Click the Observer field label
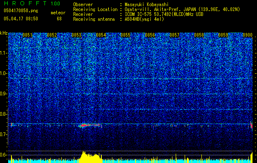Image resolution: width=257 pixels, height=163 pixels. (83, 4)
